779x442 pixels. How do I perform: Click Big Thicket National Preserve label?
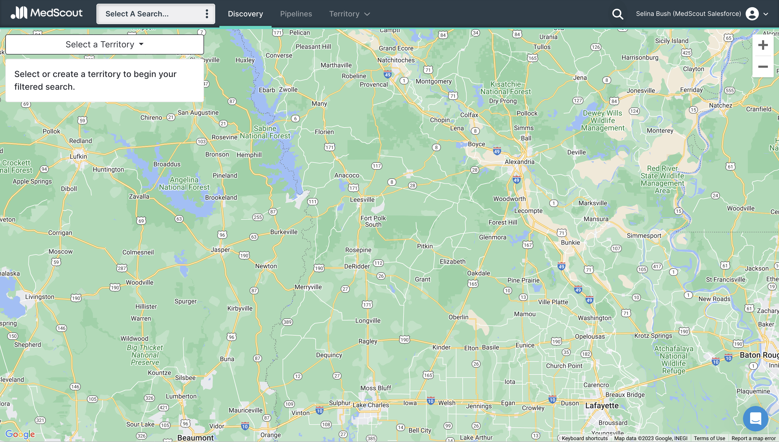[x=145, y=355]
